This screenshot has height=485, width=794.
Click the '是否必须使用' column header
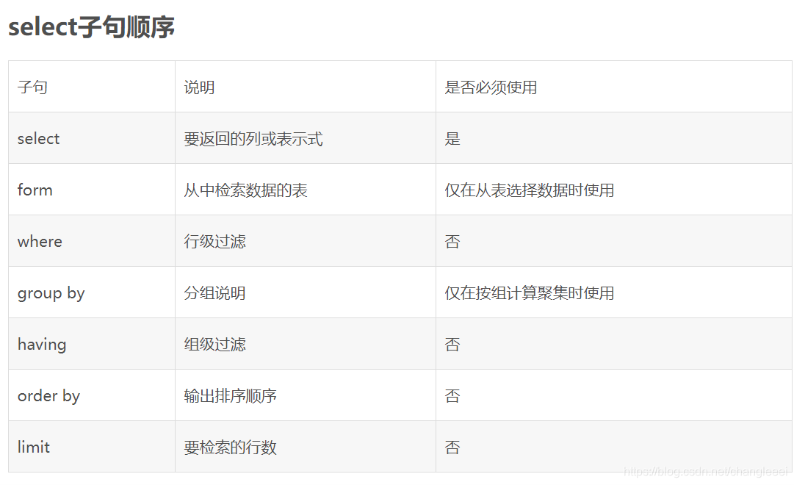coord(614,87)
